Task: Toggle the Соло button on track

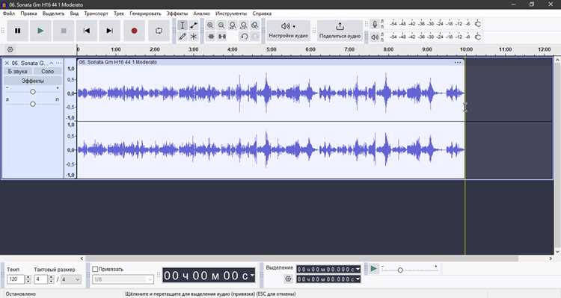Action: [x=47, y=72]
